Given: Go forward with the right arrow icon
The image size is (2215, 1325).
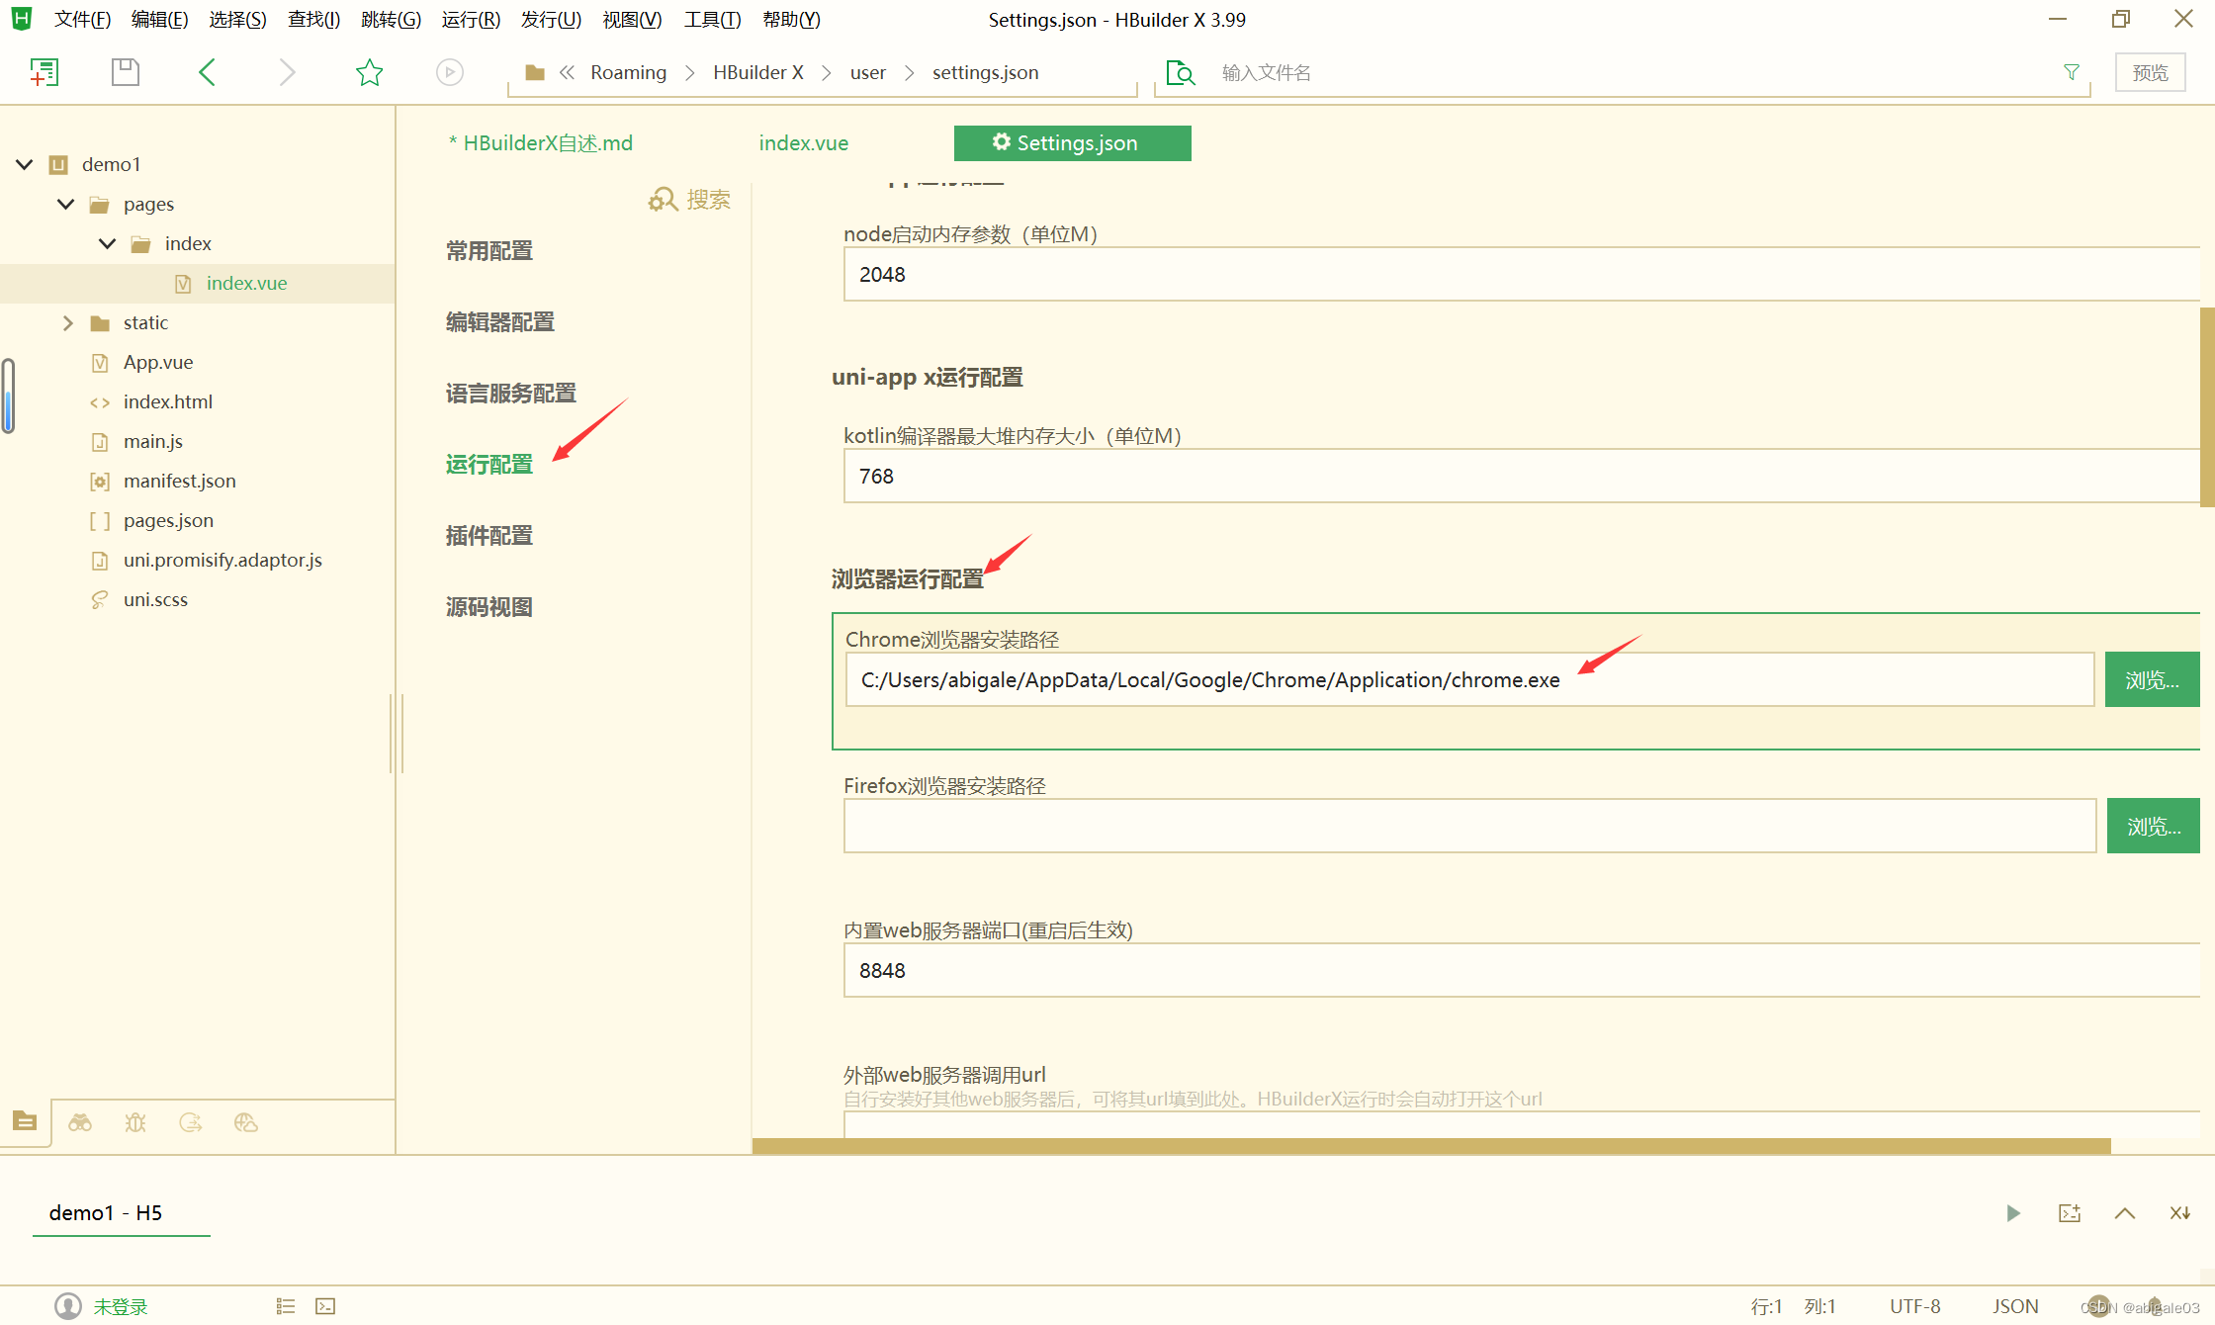Looking at the screenshot, I should point(287,72).
